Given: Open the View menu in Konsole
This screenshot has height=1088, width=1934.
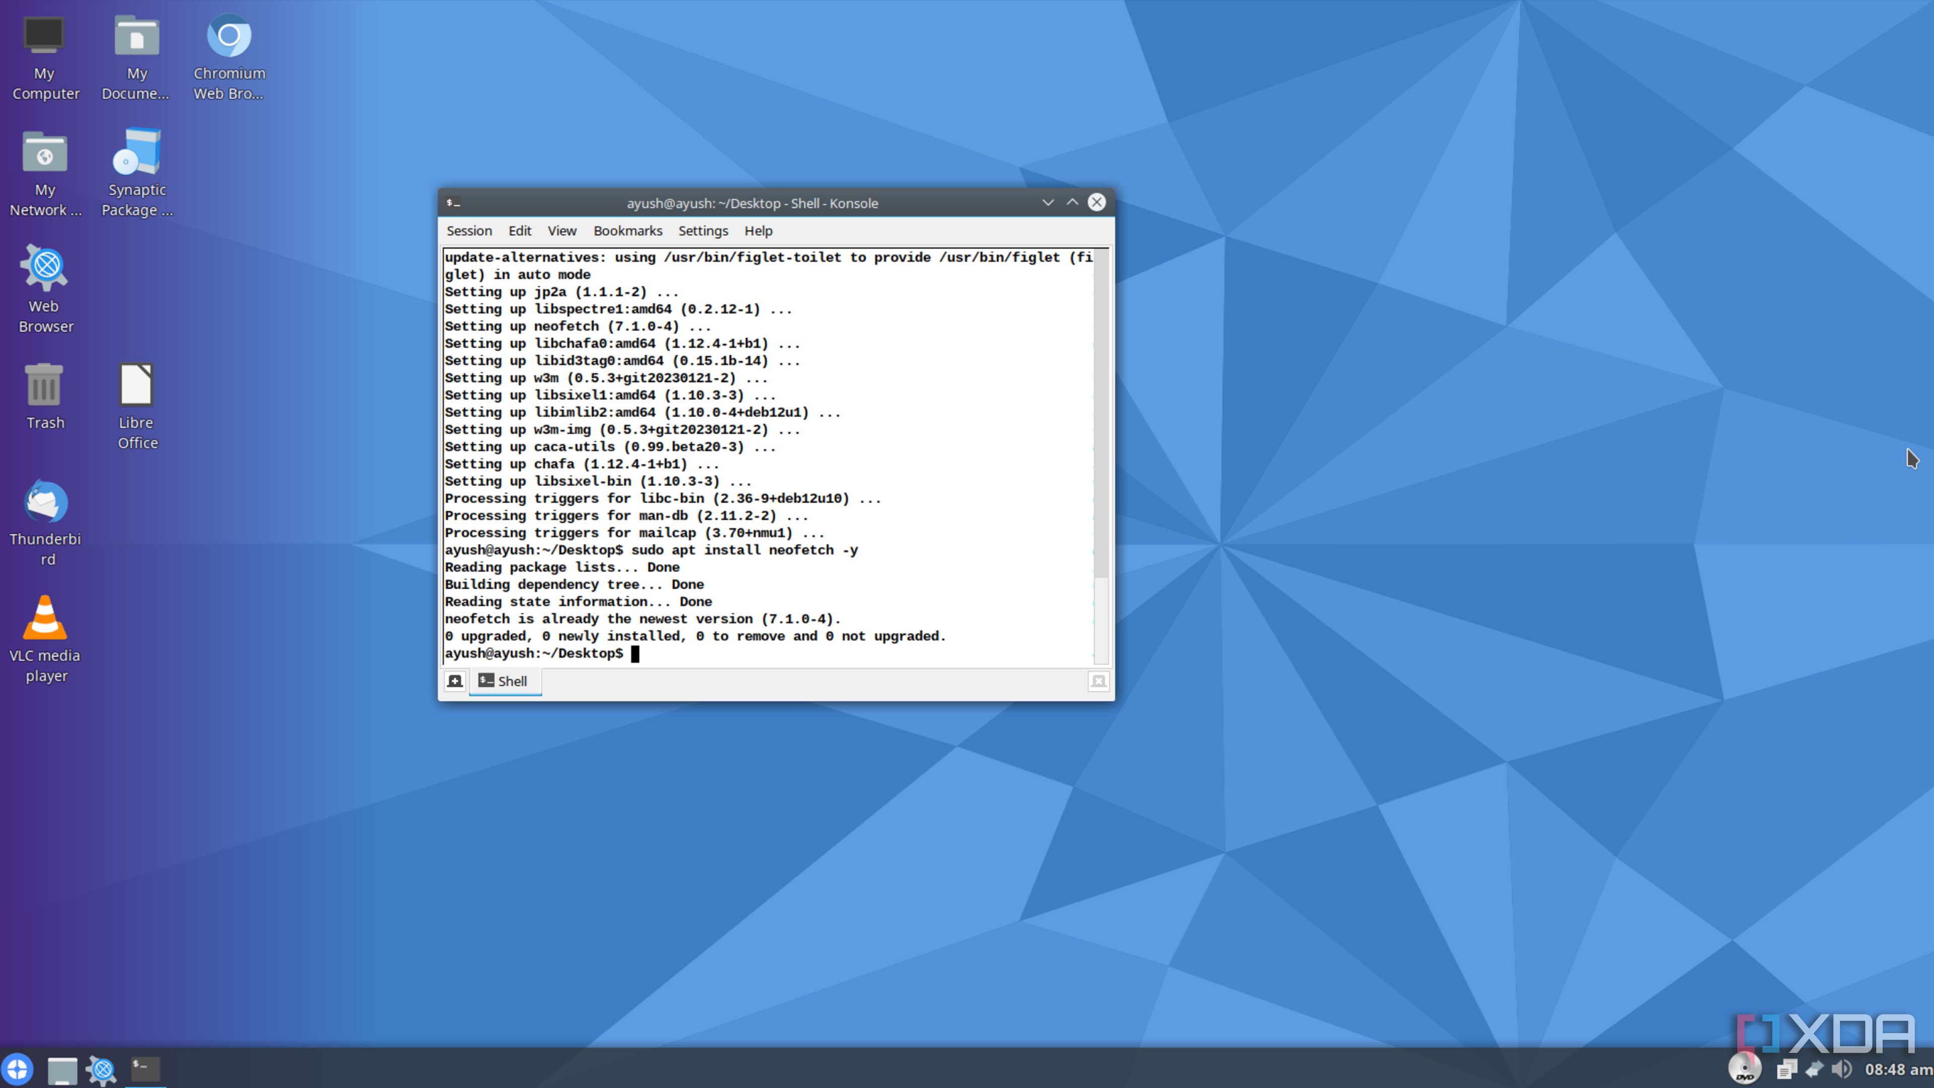Looking at the screenshot, I should click(562, 231).
